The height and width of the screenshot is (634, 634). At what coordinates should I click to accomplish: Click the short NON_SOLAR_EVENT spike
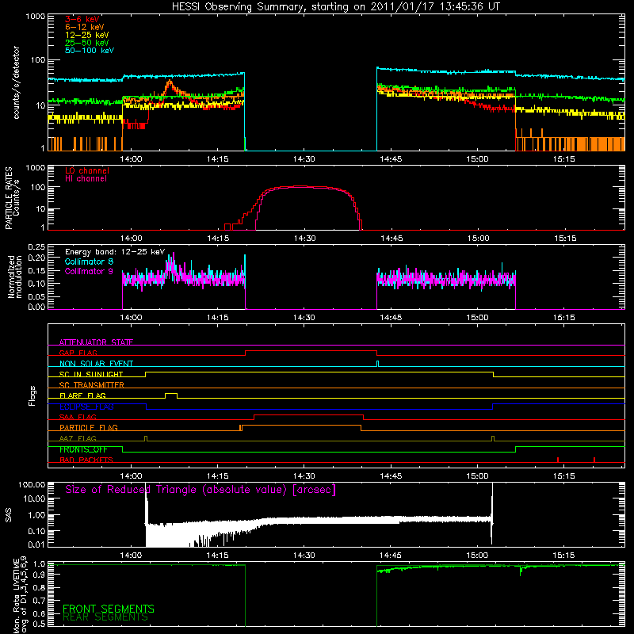pos(378,364)
